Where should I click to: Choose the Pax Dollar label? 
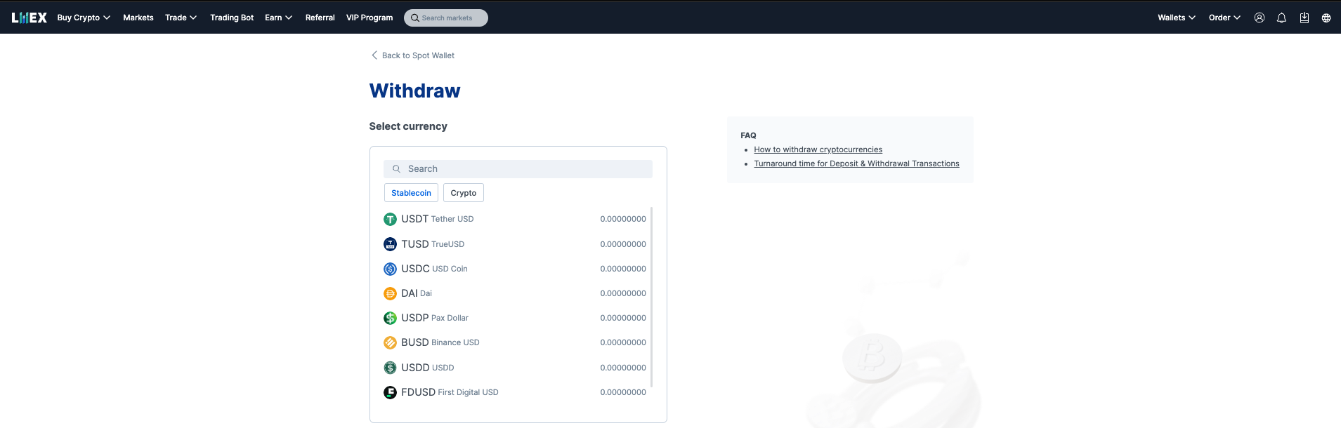tap(450, 318)
